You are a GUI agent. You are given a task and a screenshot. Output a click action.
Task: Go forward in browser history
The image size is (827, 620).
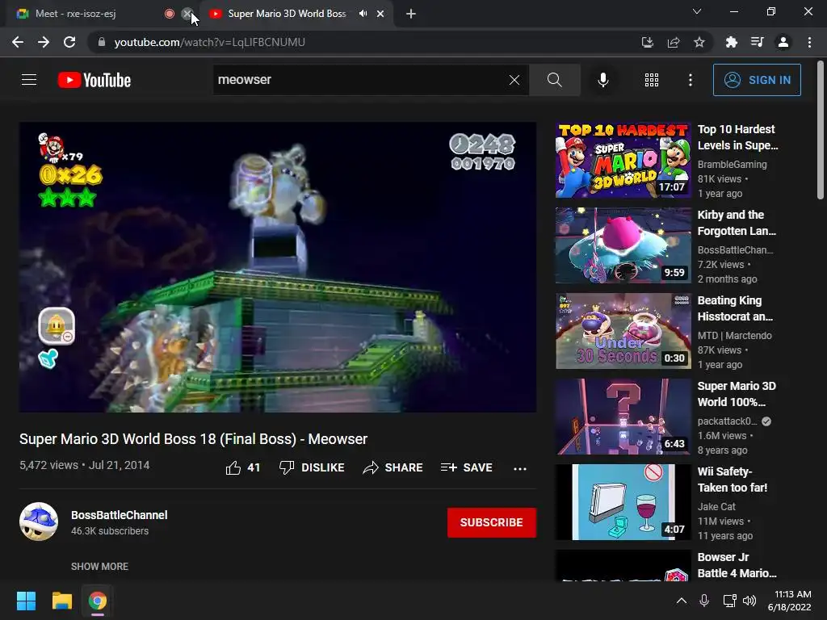(44, 42)
